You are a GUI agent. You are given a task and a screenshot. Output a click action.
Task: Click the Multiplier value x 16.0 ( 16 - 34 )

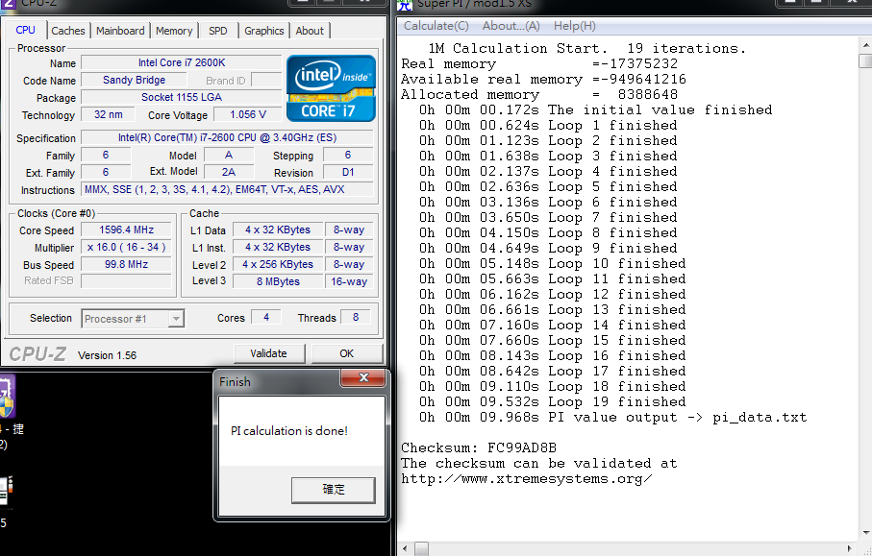(x=126, y=247)
